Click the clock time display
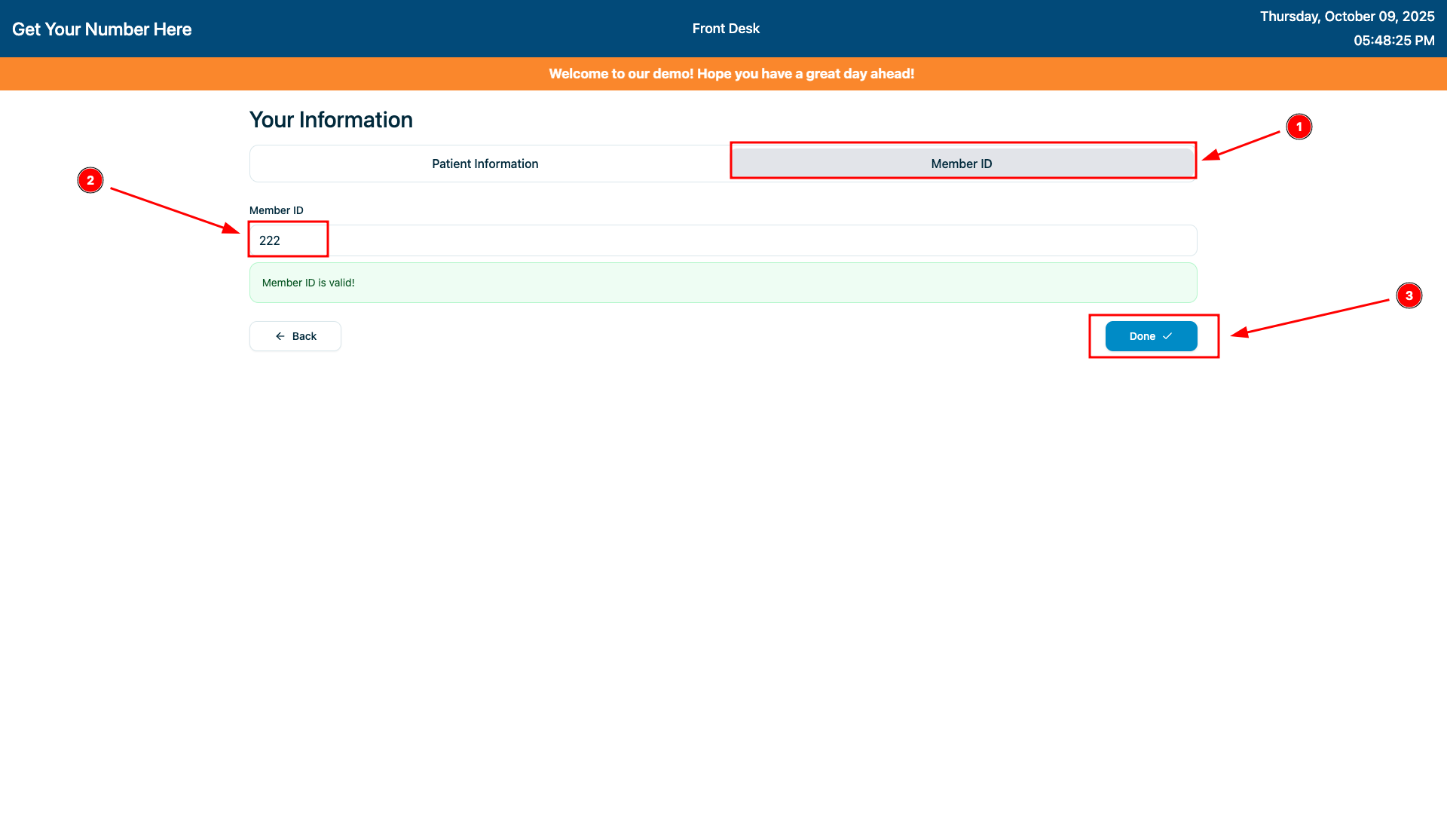Image resolution: width=1447 pixels, height=814 pixels. (1393, 41)
